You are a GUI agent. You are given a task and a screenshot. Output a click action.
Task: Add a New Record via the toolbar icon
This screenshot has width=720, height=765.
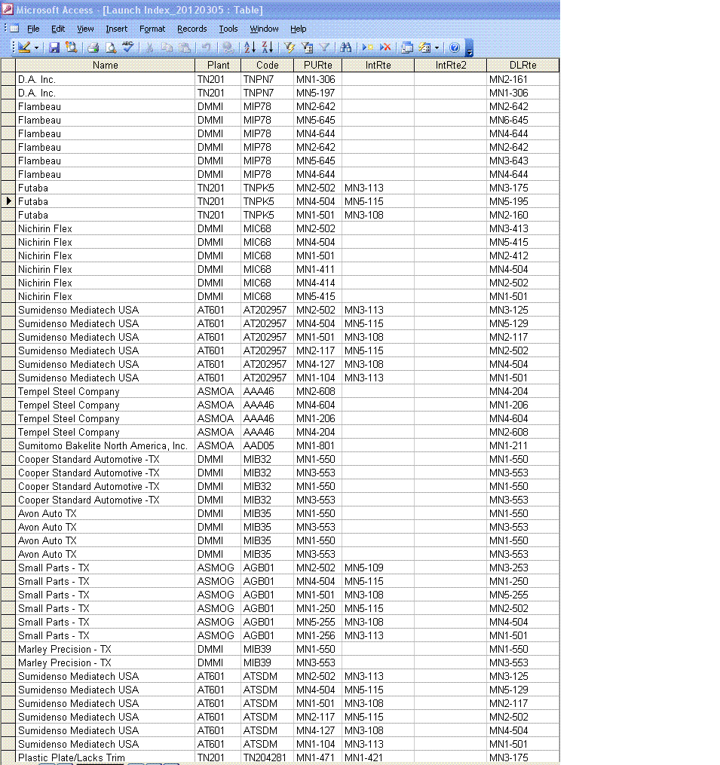[x=368, y=47]
